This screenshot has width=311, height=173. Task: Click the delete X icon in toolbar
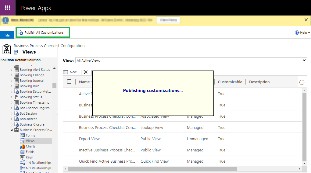point(86,72)
